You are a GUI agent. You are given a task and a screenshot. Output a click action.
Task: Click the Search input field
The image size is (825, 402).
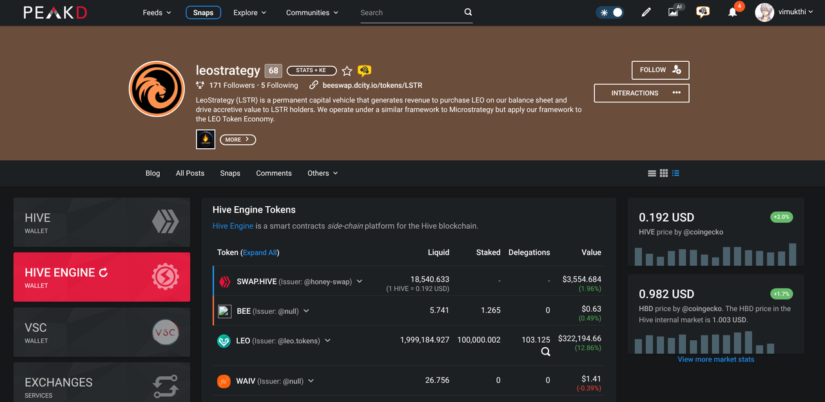click(x=410, y=12)
